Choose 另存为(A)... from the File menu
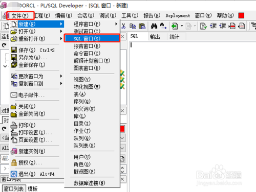 click(x=37, y=58)
